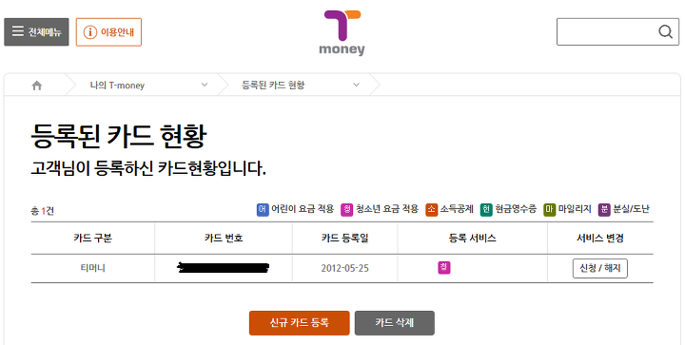Click the 청소년 요금 적용 legend badge
This screenshot has height=345, width=685.
tap(346, 209)
